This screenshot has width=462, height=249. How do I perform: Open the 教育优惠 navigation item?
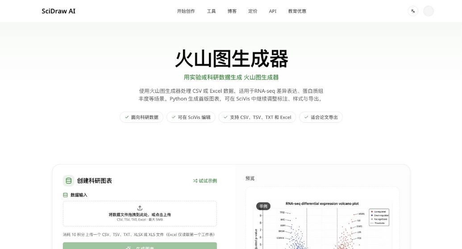pyautogui.click(x=297, y=11)
